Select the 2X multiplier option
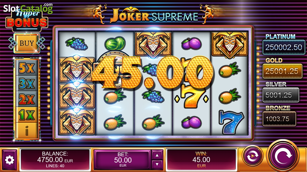Screen dimensions: 307x172 coord(27,99)
